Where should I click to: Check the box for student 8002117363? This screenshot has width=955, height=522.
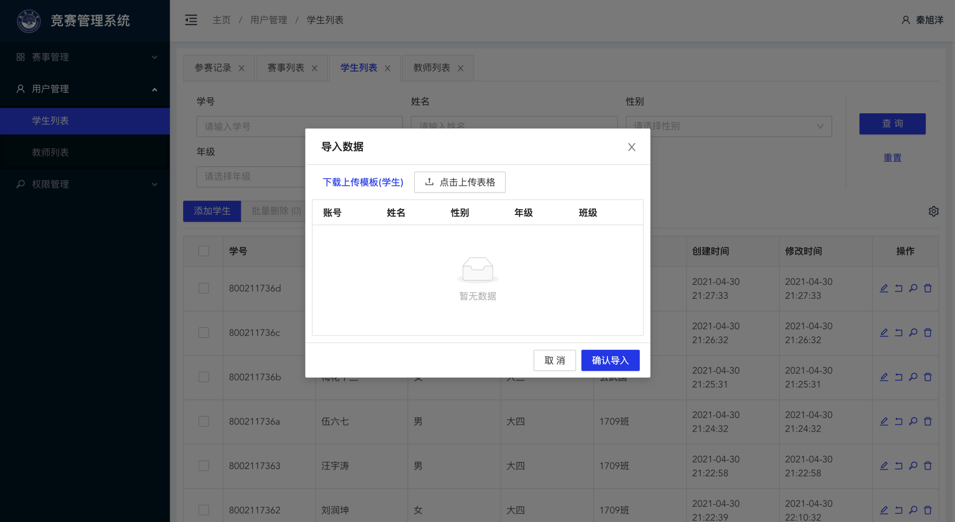(x=204, y=466)
